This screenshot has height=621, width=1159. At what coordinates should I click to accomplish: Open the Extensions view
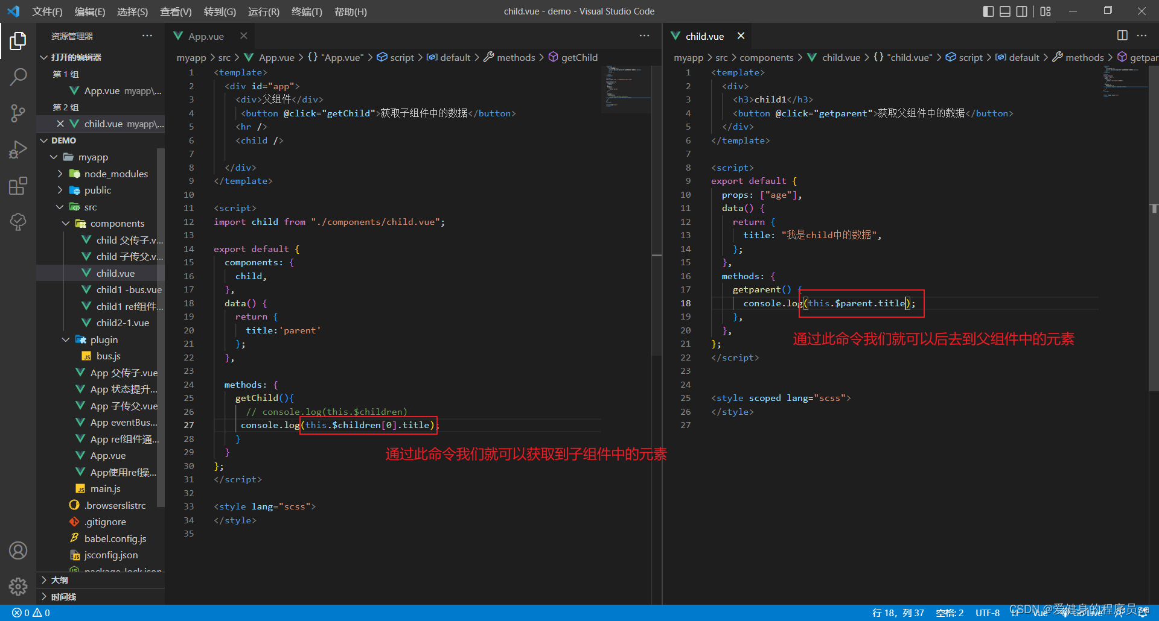pyautogui.click(x=18, y=186)
